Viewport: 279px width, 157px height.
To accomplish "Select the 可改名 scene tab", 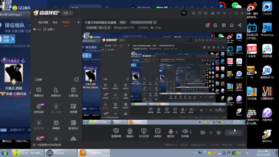I will 66,22.
